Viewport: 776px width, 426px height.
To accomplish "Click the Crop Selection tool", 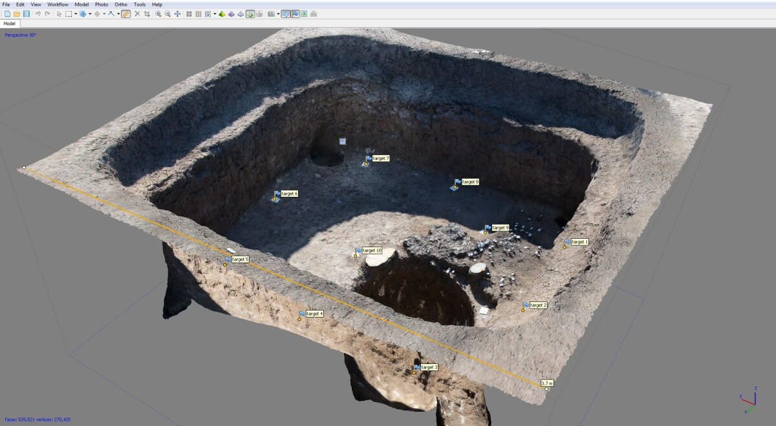I will [x=147, y=14].
